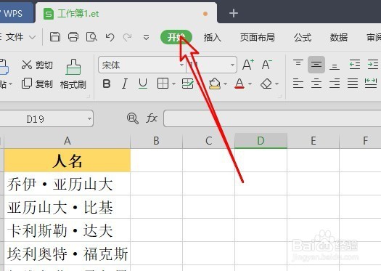Apply fill color bucket icon

tap(214, 84)
